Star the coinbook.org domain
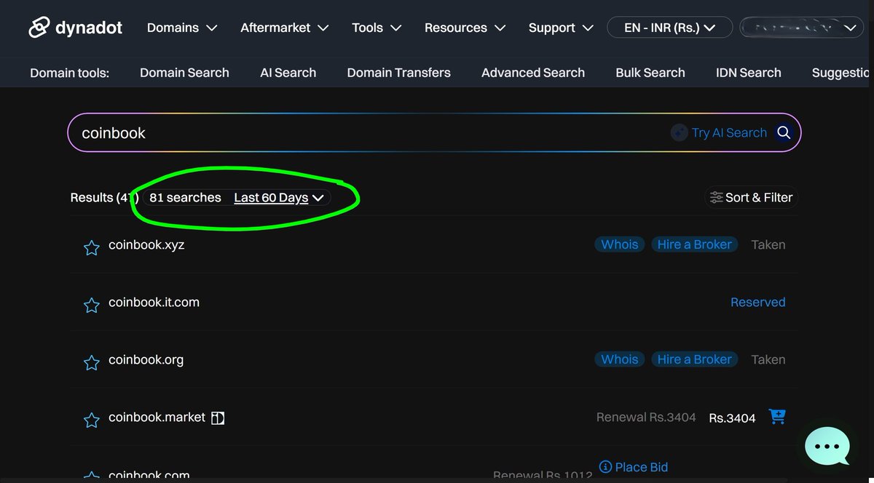Screen dimensions: 874x483 coord(91,363)
